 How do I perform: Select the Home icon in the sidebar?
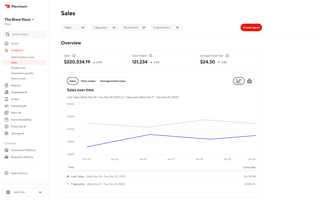6,43
